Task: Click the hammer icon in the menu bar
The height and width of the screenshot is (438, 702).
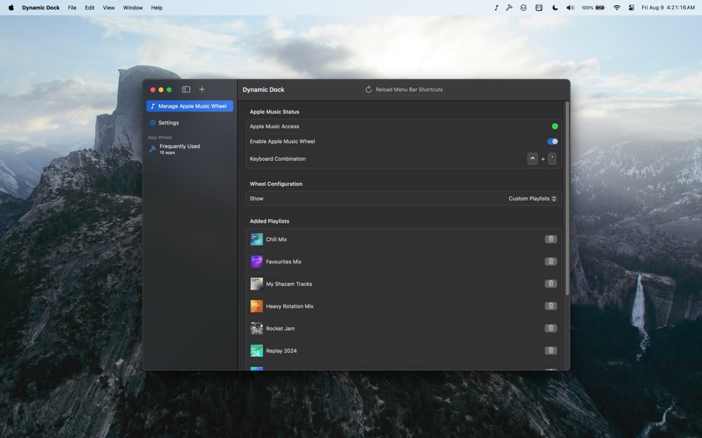Action: point(510,7)
